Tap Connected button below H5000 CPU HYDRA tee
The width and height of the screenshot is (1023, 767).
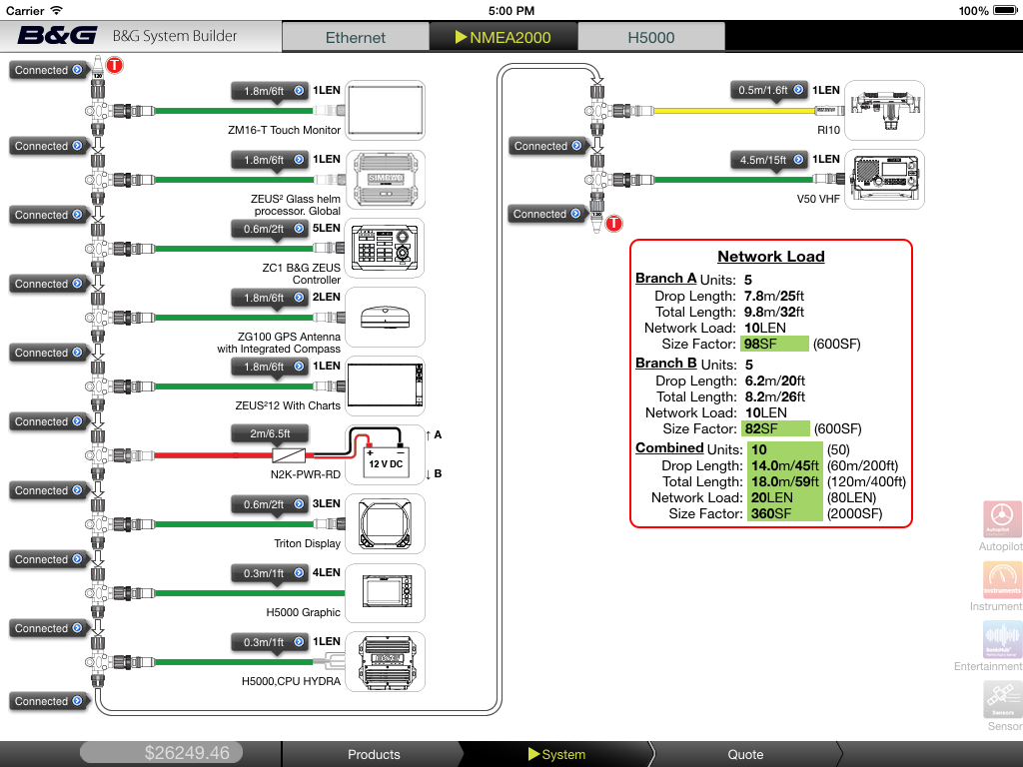click(49, 701)
